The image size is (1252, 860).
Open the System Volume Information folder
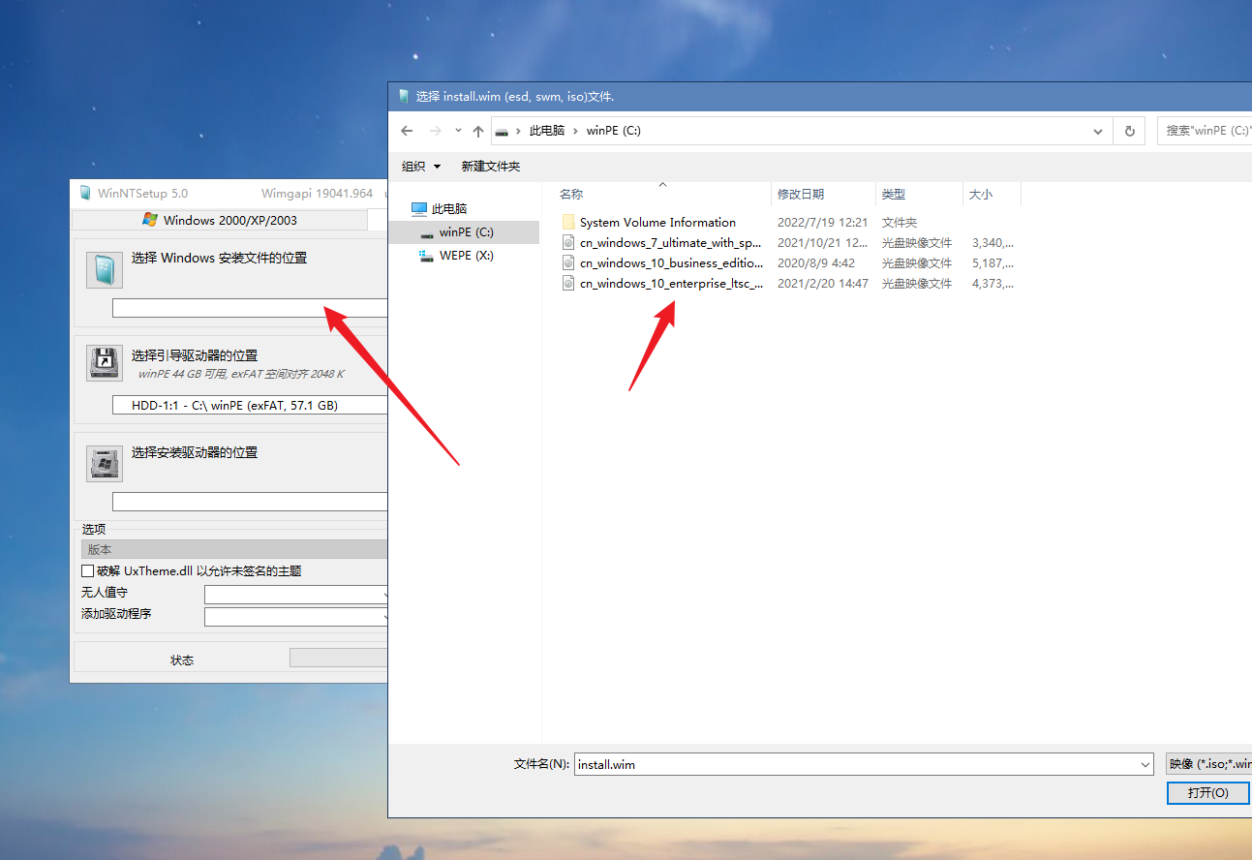[657, 223]
